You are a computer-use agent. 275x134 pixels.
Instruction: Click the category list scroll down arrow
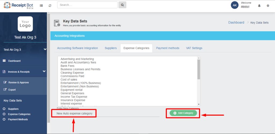[x=199, y=104]
